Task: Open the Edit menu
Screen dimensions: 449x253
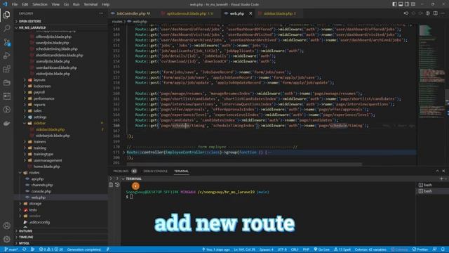Action: click(25, 4)
